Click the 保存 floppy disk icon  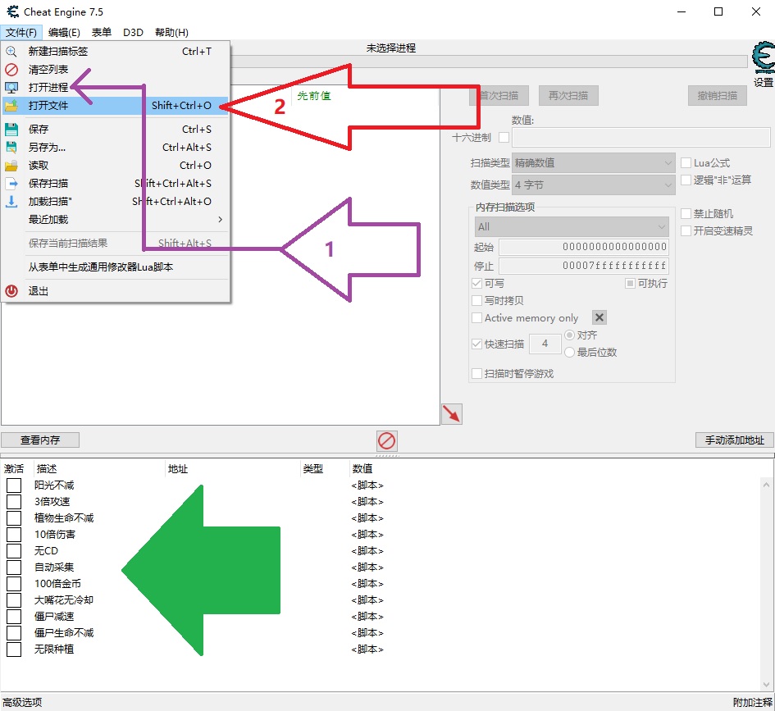tap(11, 130)
